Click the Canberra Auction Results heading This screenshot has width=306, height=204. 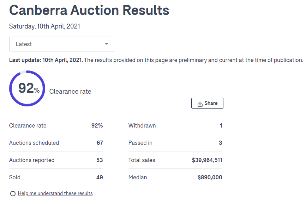pyautogui.click(x=89, y=10)
